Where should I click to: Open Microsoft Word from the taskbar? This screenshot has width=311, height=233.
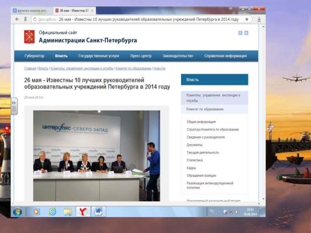[x=98, y=212]
